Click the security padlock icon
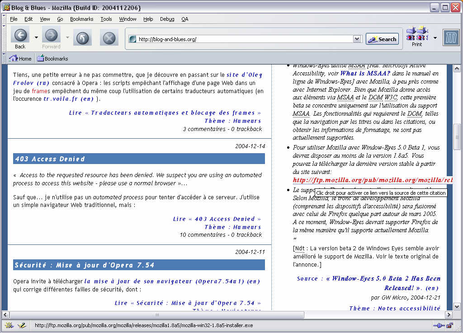This screenshot has width=463, height=333. click(449, 326)
